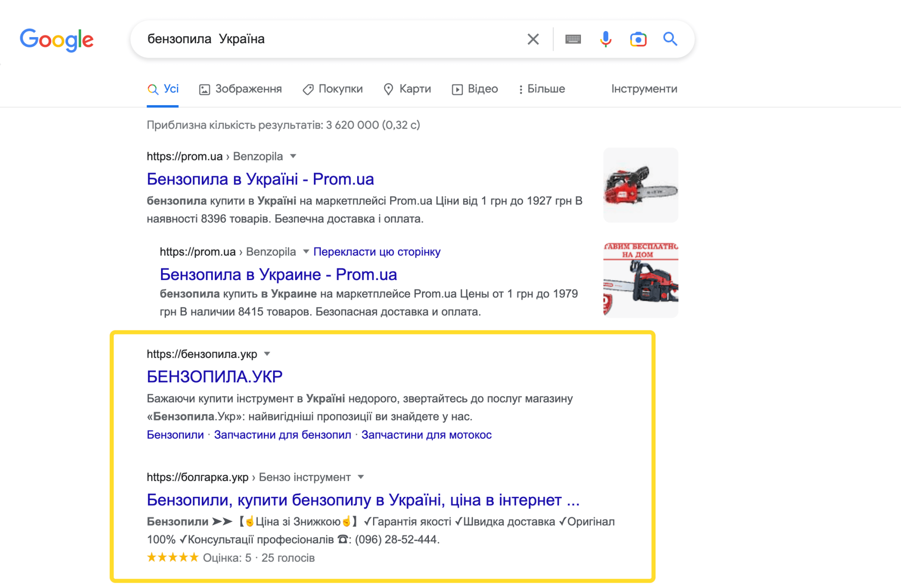
Task: Click the magnifying glass search icon
Action: (x=670, y=39)
